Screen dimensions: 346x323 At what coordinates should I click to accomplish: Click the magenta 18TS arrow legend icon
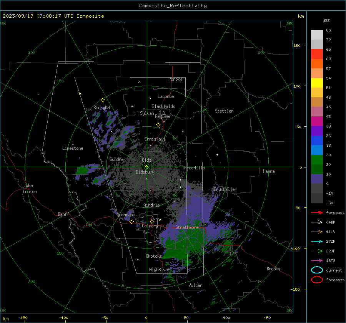[x=317, y=261]
